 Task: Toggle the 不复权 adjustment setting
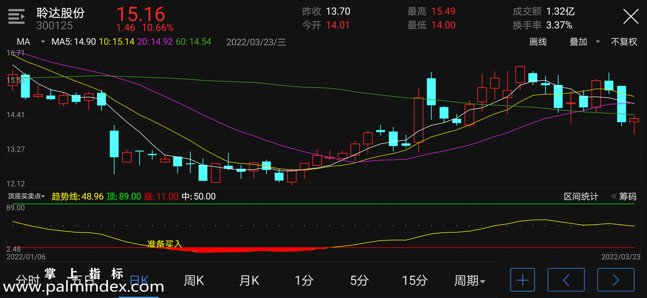pyautogui.click(x=624, y=42)
